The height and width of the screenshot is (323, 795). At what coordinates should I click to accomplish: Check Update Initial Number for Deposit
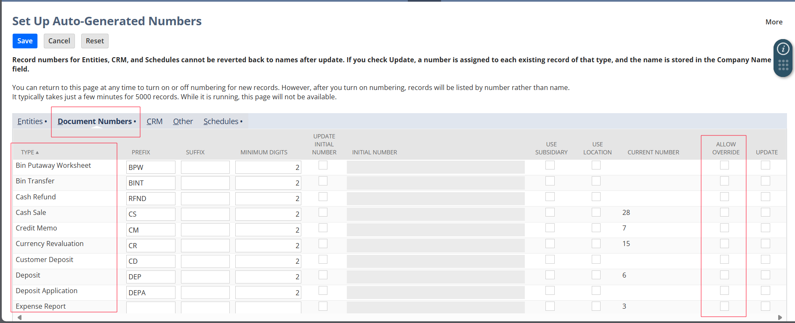[323, 275]
